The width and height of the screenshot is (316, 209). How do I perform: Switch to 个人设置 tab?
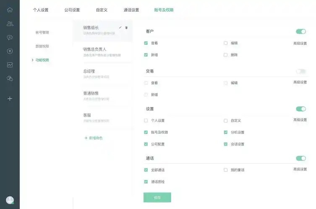(x=41, y=10)
